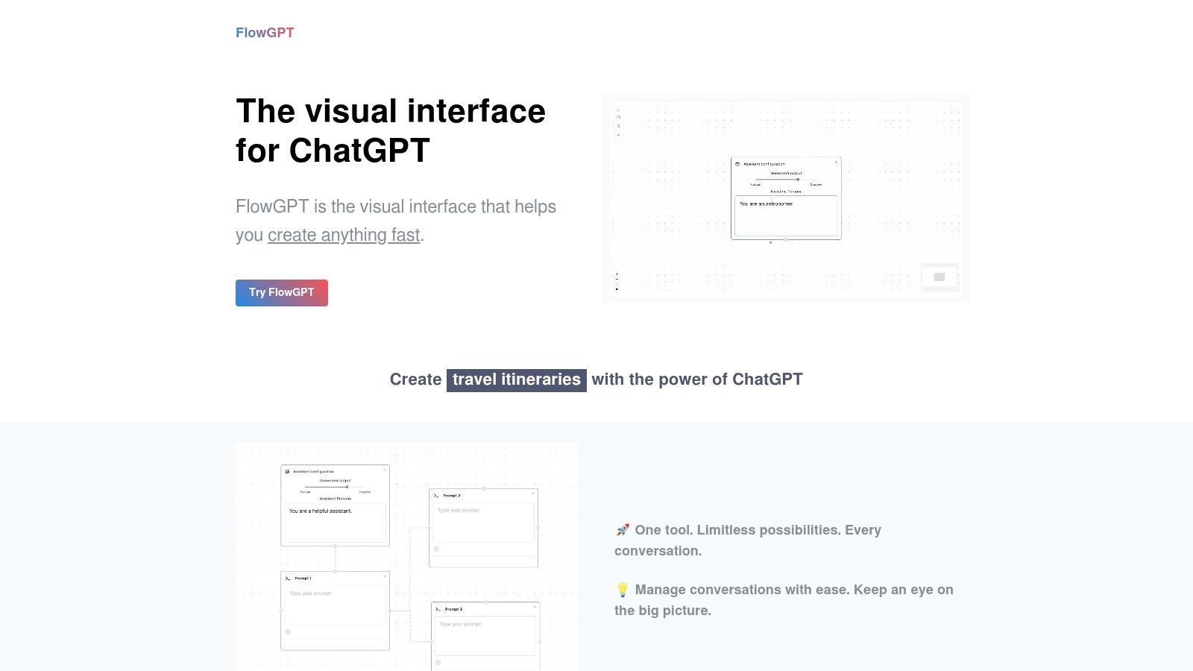The width and height of the screenshot is (1193, 671).
Task: Focus the Prompt 2 text area
Action: click(483, 522)
